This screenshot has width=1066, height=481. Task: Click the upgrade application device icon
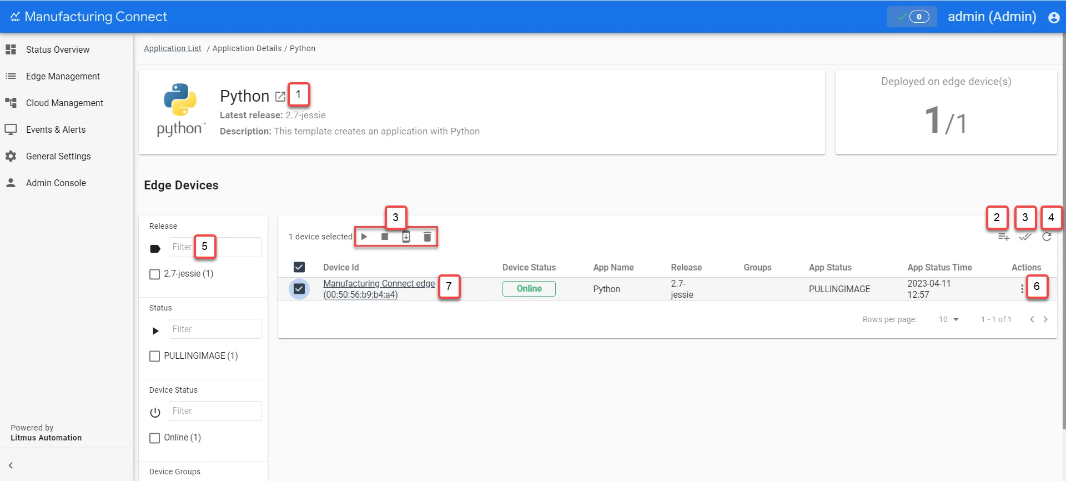[x=406, y=237]
